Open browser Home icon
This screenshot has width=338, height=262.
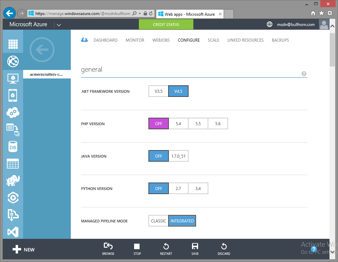tap(313, 13)
